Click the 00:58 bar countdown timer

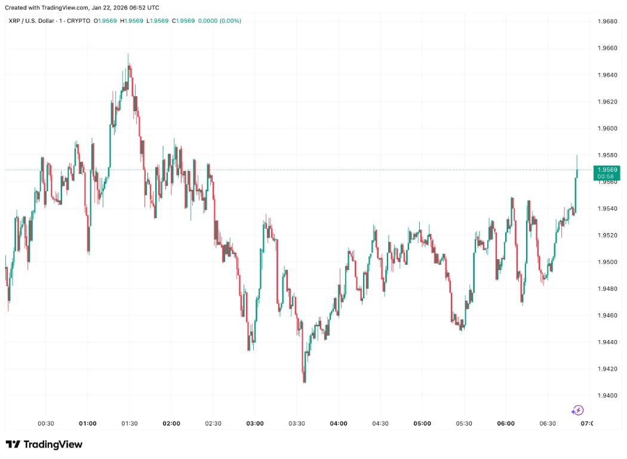(x=605, y=178)
